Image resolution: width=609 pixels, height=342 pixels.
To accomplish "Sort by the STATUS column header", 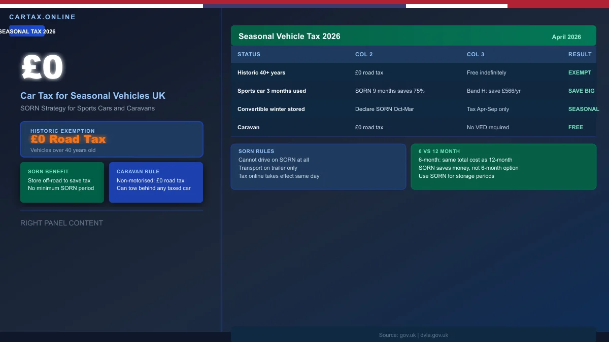I will click(x=249, y=54).
